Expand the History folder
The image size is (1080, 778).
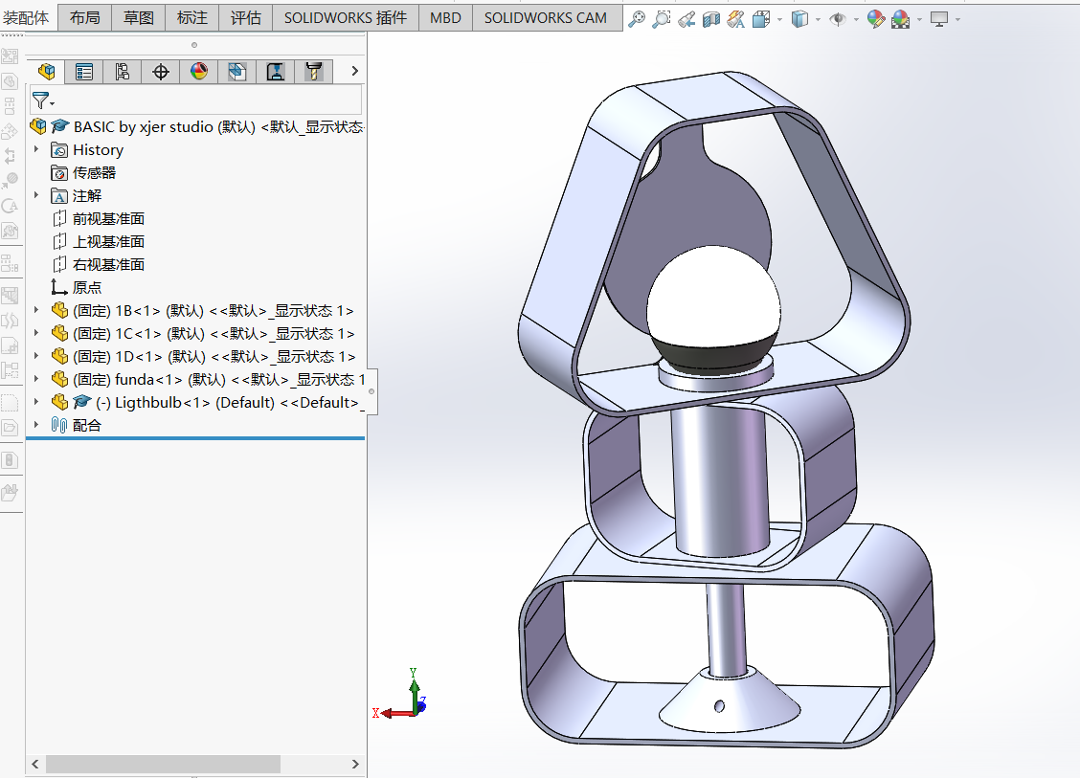(36, 149)
